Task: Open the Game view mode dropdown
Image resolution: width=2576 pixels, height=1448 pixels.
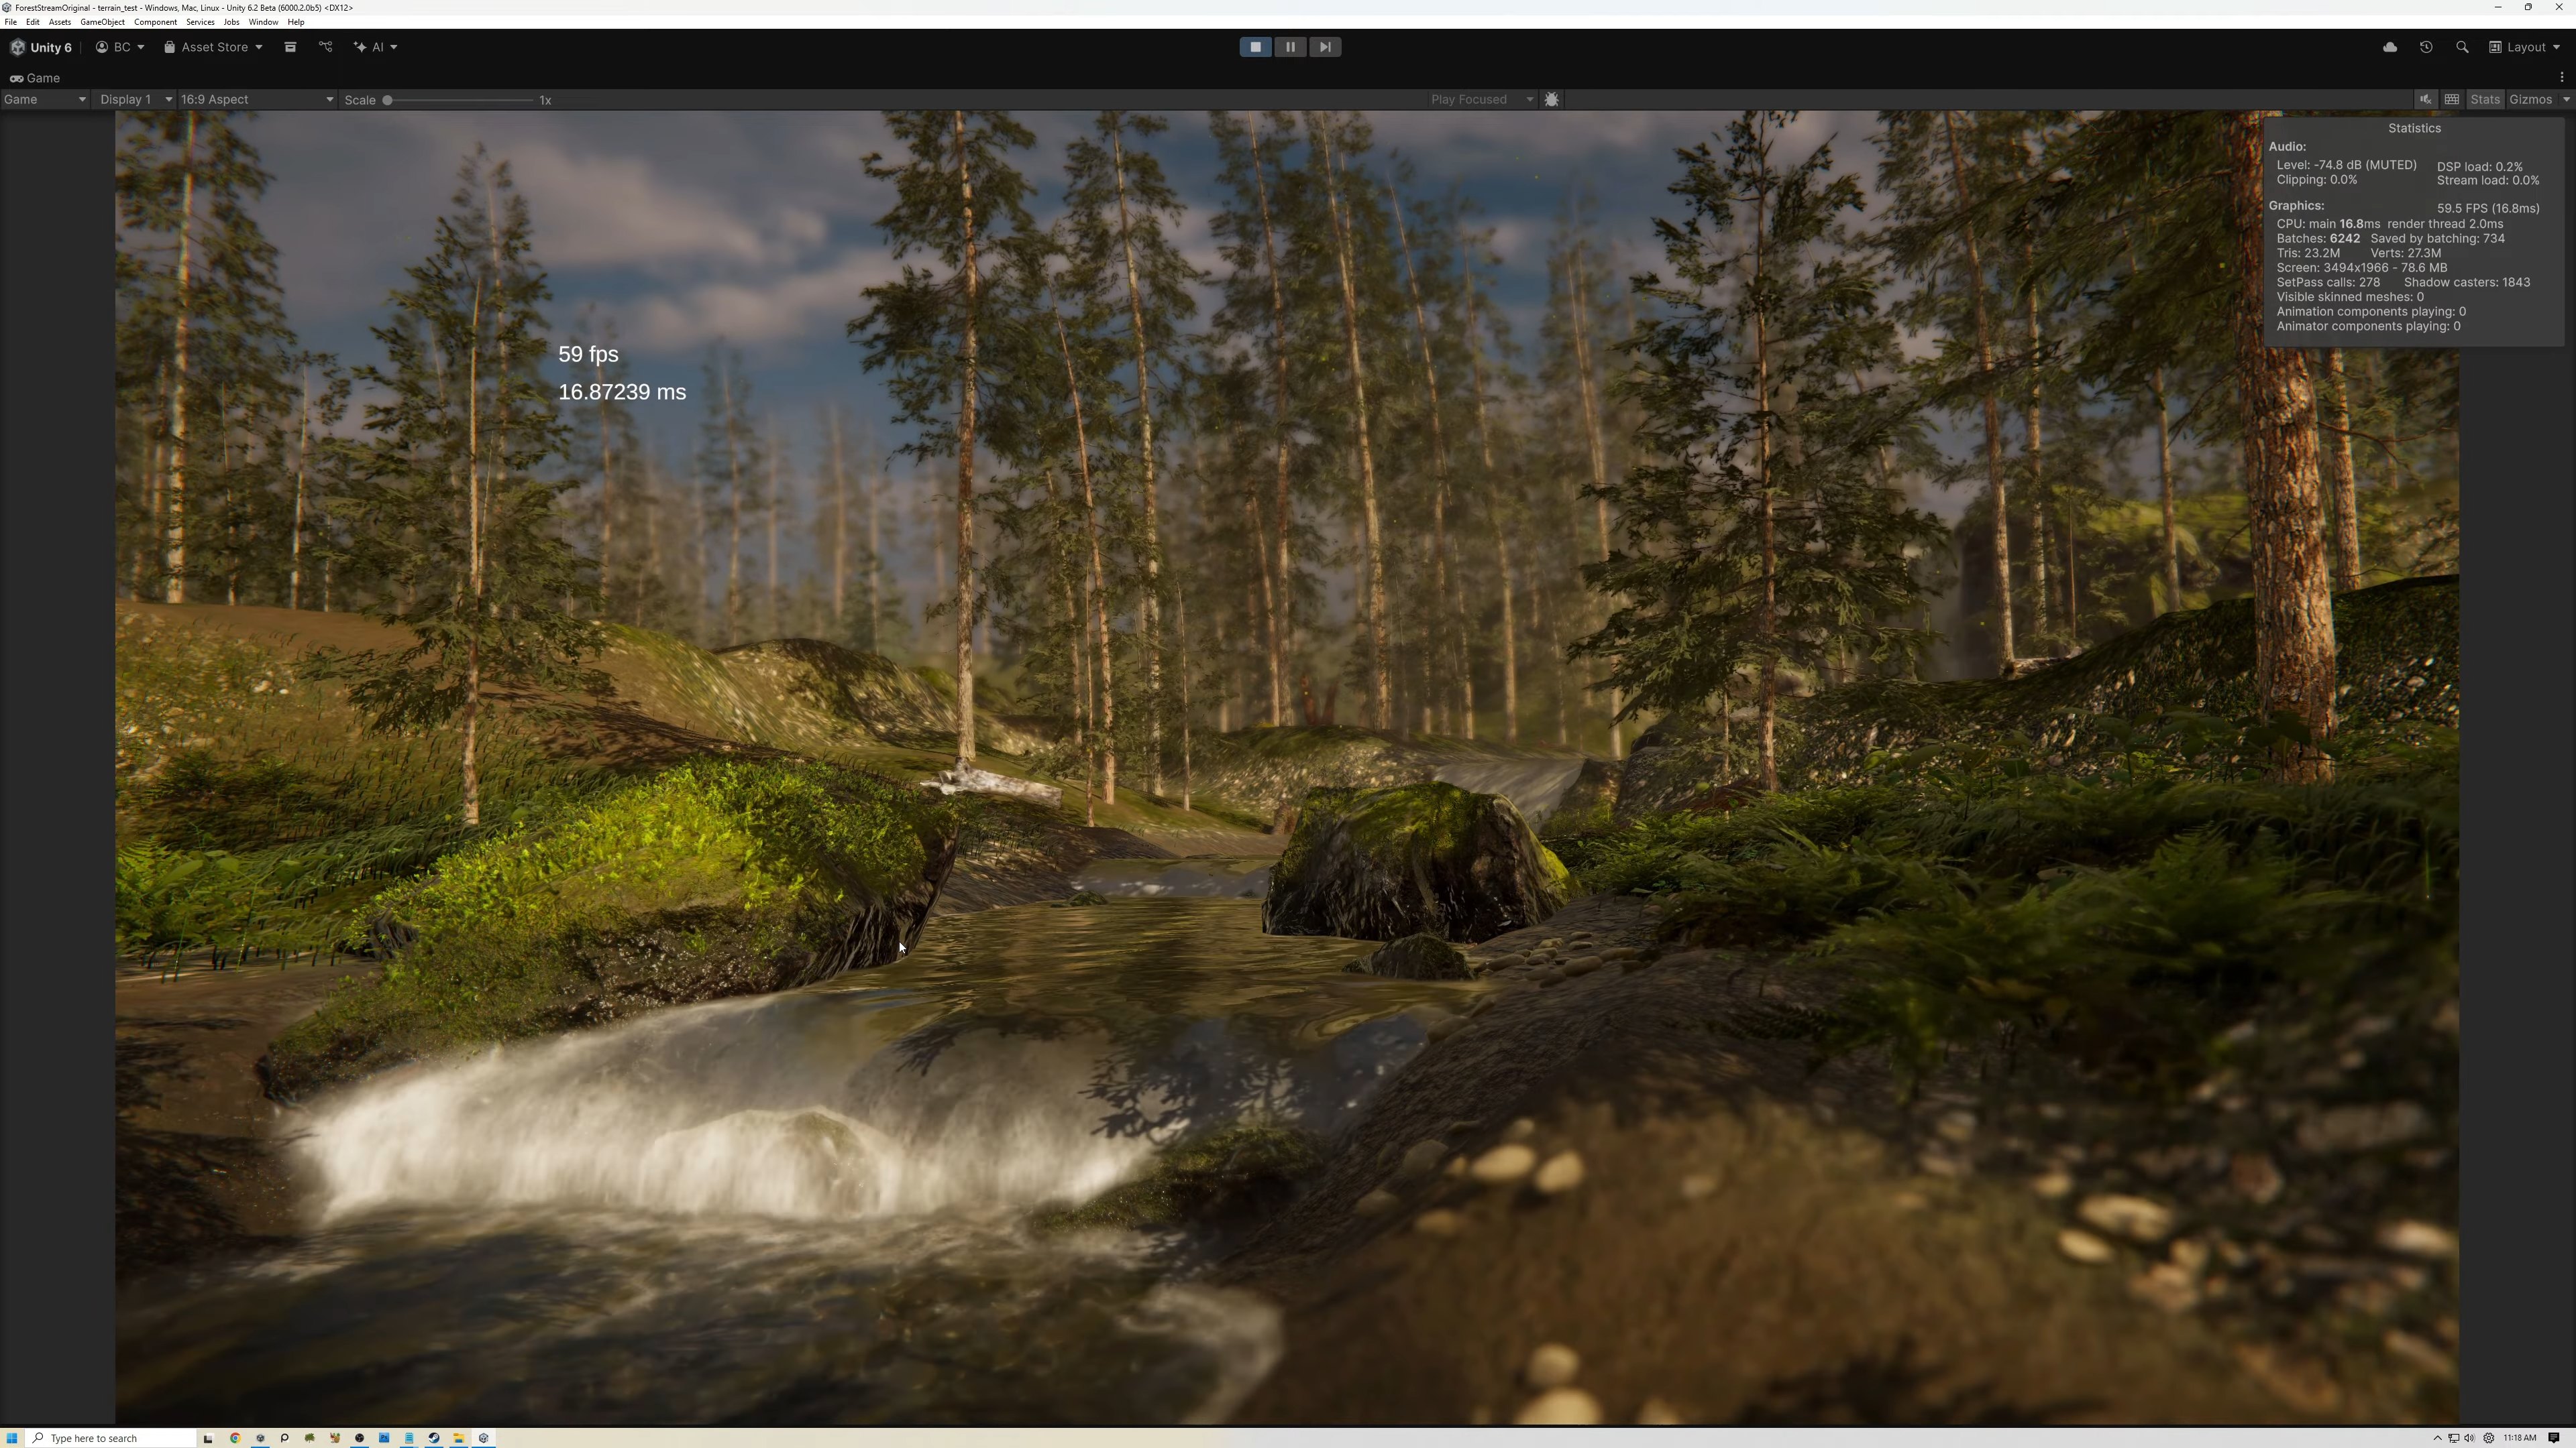Action: point(44,99)
